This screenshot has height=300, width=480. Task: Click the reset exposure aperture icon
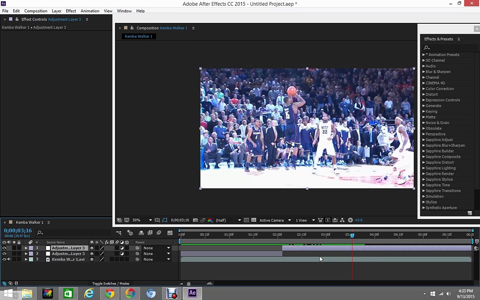[350, 220]
